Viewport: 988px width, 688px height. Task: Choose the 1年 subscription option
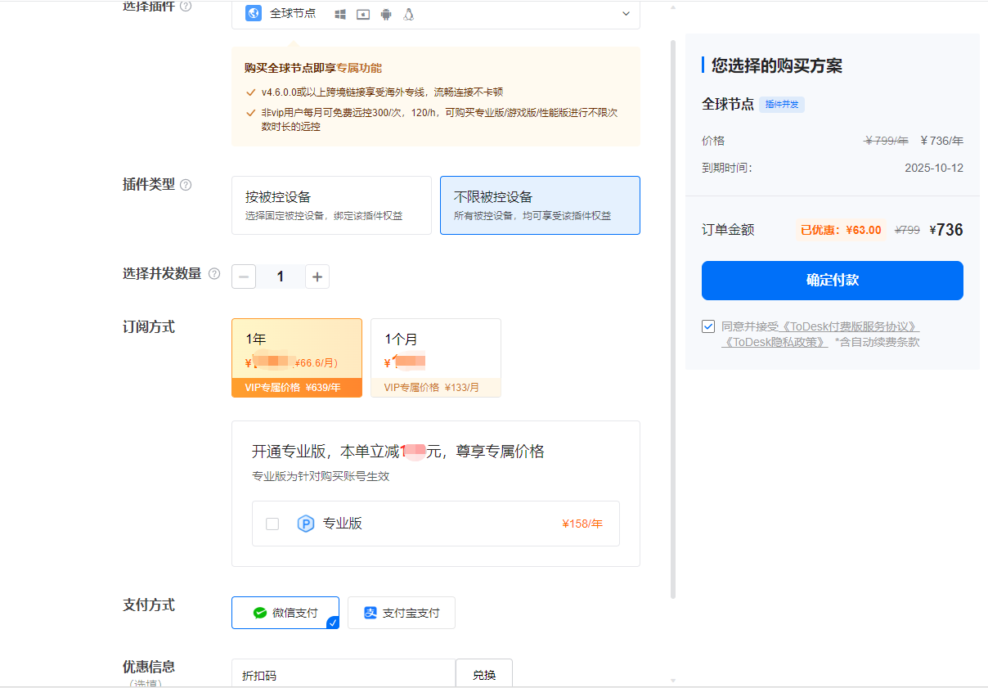pyautogui.click(x=297, y=357)
